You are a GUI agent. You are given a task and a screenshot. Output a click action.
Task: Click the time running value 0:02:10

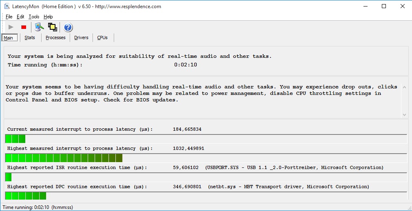[x=186, y=65]
